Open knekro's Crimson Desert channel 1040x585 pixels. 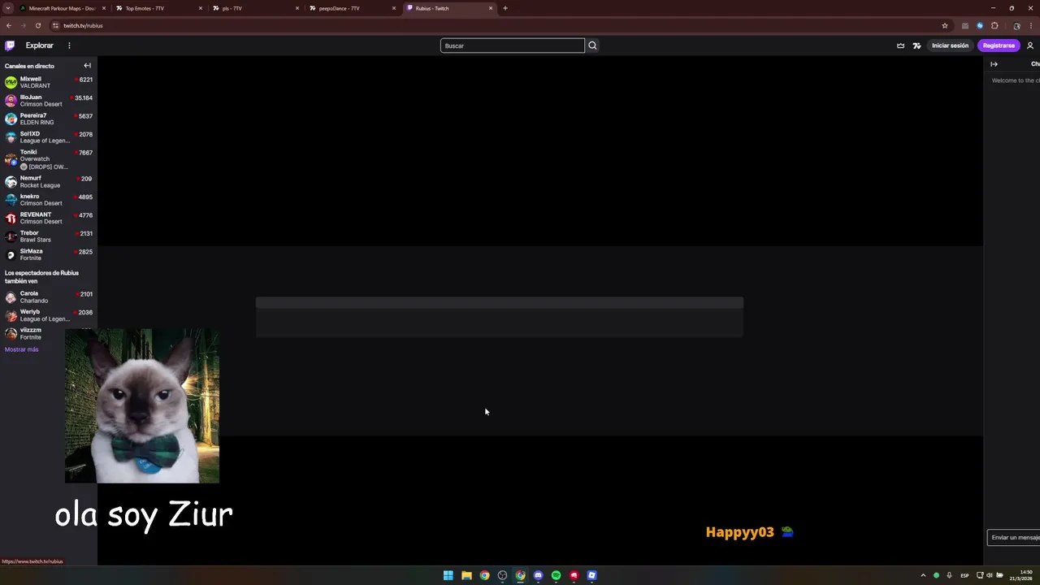tap(49, 200)
